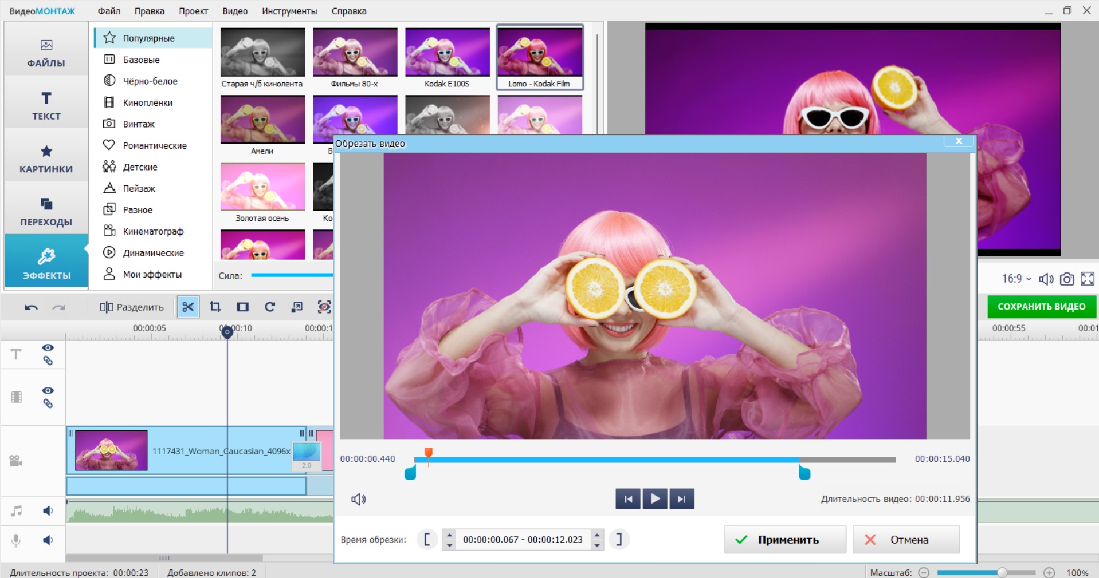Mute the microphone track
The image size is (1099, 578).
tap(48, 540)
